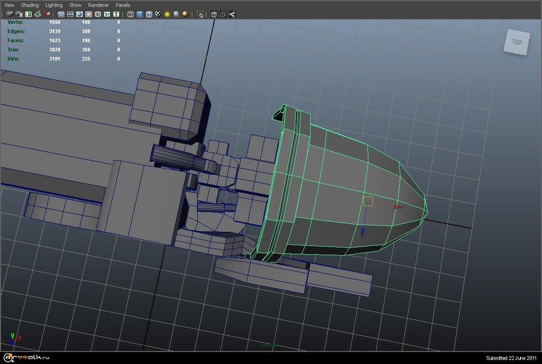Select smooth shade all cube icon
542x364 pixels.
pyautogui.click(x=140, y=14)
